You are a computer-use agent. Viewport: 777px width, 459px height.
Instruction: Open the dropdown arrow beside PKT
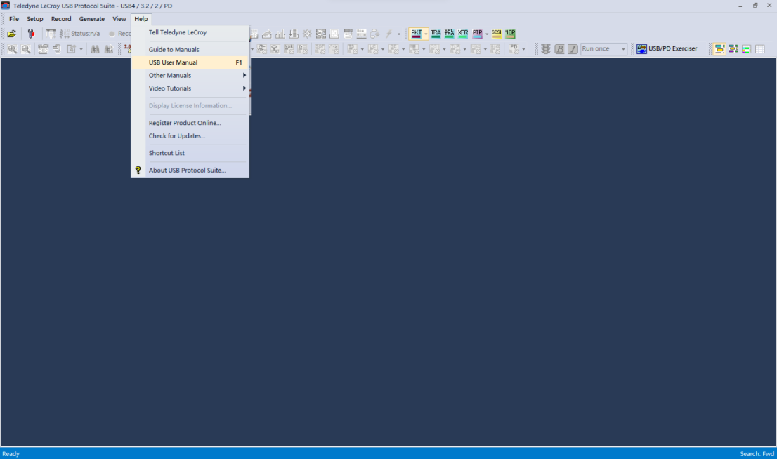pyautogui.click(x=426, y=34)
